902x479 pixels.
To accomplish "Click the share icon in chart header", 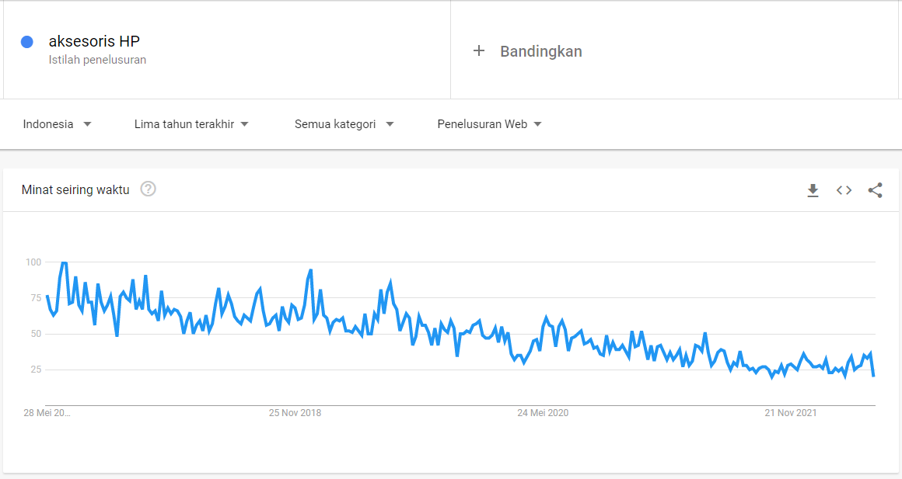I will (x=875, y=190).
